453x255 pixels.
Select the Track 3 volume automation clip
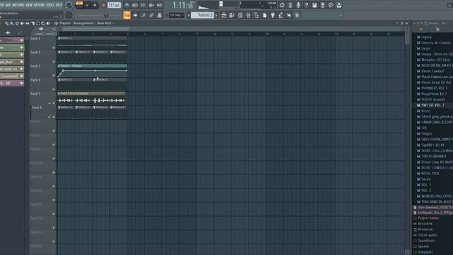coord(92,71)
